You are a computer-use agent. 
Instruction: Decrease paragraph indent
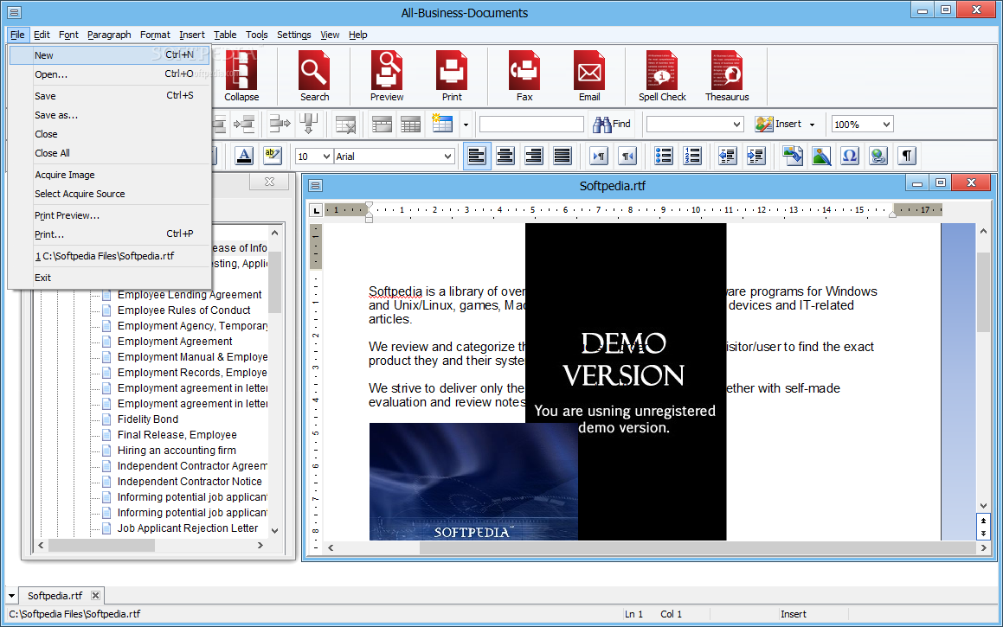pos(727,156)
